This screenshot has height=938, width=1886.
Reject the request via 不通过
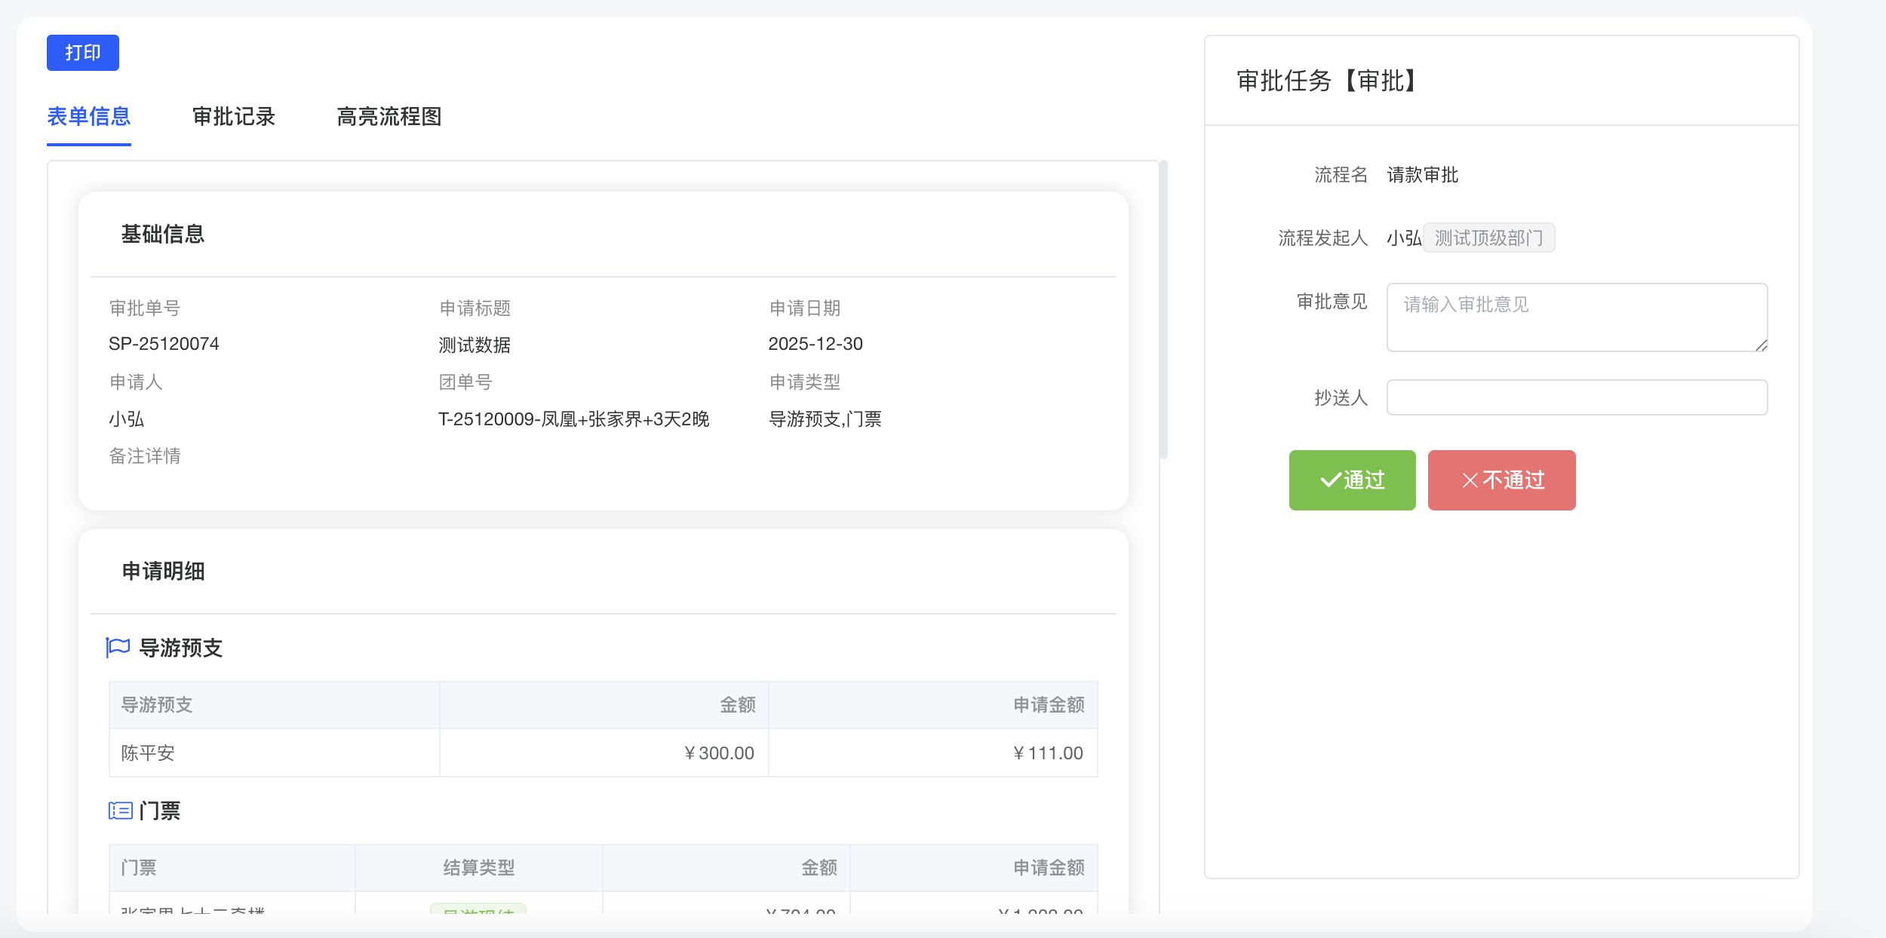(1501, 480)
